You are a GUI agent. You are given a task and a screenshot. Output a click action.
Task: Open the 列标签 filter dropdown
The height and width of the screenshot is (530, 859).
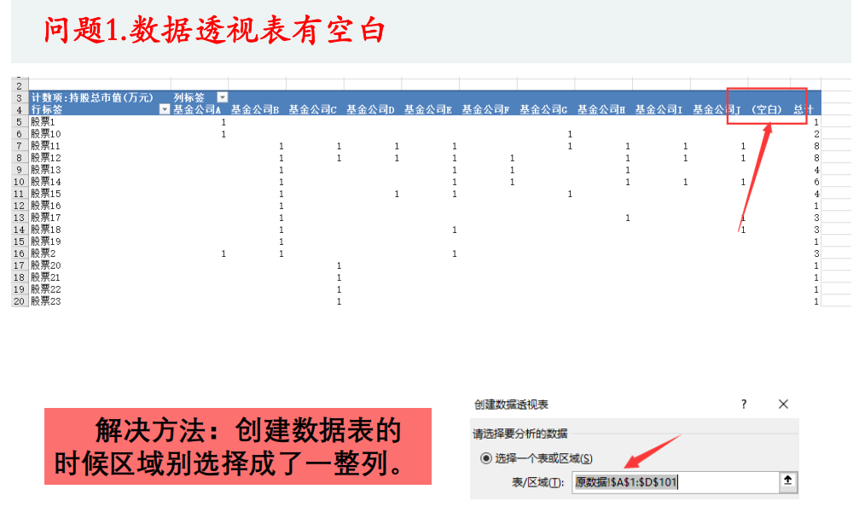pos(222,98)
